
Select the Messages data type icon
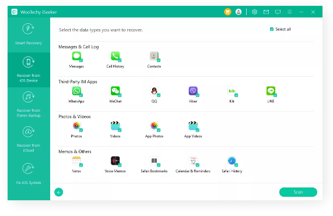tap(76, 56)
